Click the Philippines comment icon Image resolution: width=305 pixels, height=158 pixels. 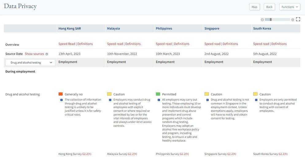(159, 100)
